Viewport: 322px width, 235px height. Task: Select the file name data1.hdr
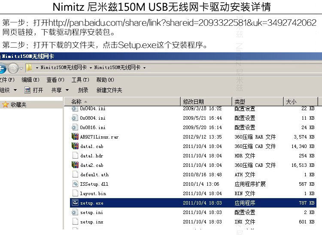pyautogui.click(x=91, y=156)
